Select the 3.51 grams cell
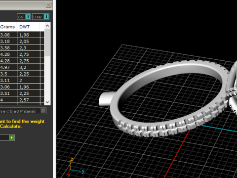 click(x=8, y=93)
